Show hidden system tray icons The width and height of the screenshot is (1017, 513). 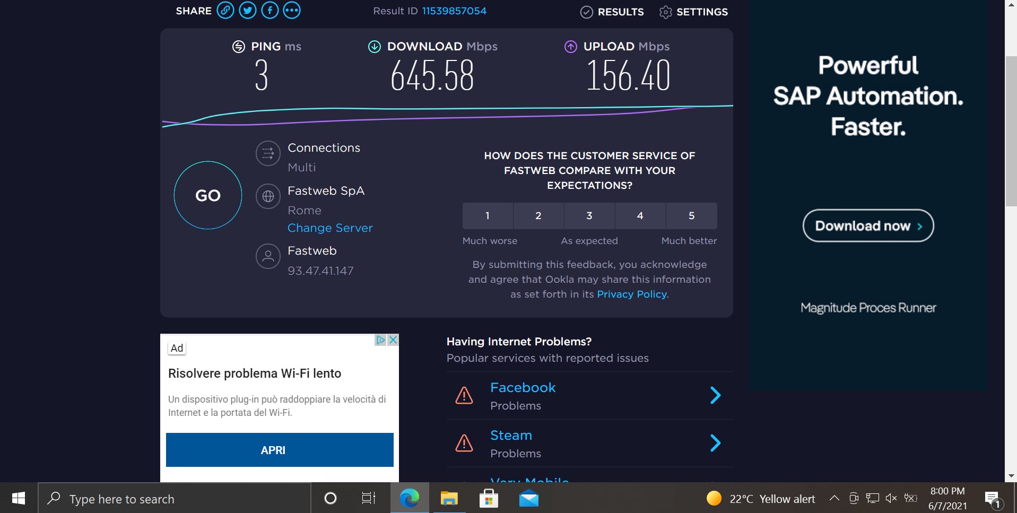834,498
